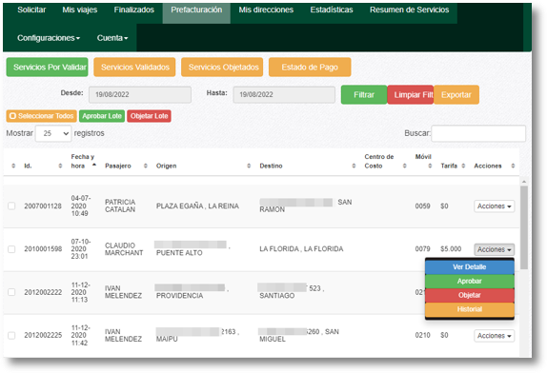Click sort arrows left of Id. header
The image size is (547, 373).
(13, 166)
